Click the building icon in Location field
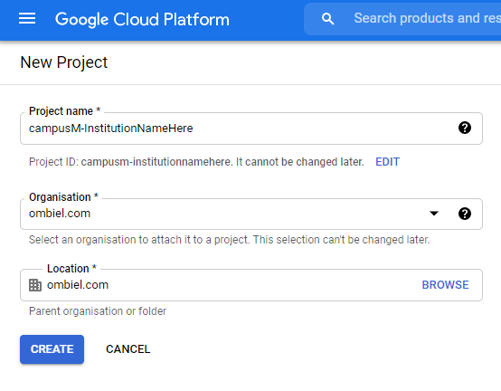This screenshot has height=391, width=501. (x=35, y=285)
